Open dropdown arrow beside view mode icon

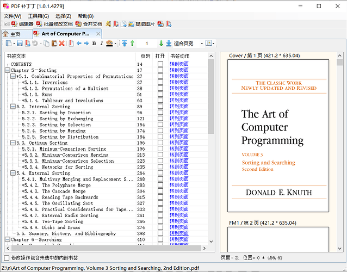pyautogui.click(x=213, y=44)
